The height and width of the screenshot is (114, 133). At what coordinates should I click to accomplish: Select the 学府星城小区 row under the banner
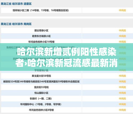point(41,70)
